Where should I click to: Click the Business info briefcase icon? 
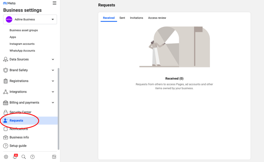(x=5, y=137)
